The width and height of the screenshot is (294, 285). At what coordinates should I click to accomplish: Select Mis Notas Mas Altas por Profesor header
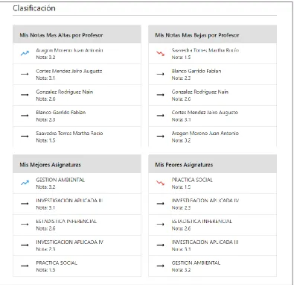click(x=77, y=35)
